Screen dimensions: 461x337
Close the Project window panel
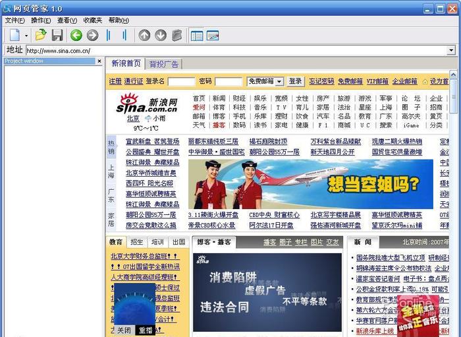(99, 61)
